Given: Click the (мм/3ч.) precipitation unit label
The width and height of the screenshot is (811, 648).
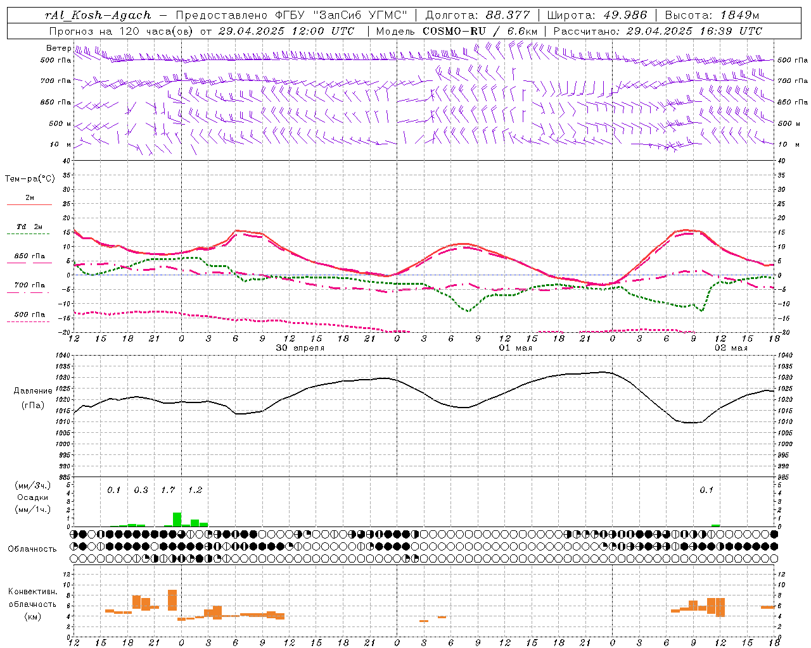Looking at the screenshot, I should tap(33, 485).
